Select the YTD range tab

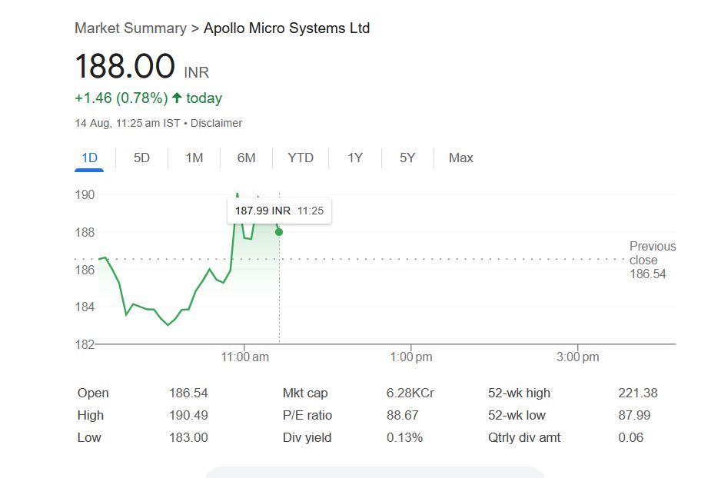[x=301, y=158]
